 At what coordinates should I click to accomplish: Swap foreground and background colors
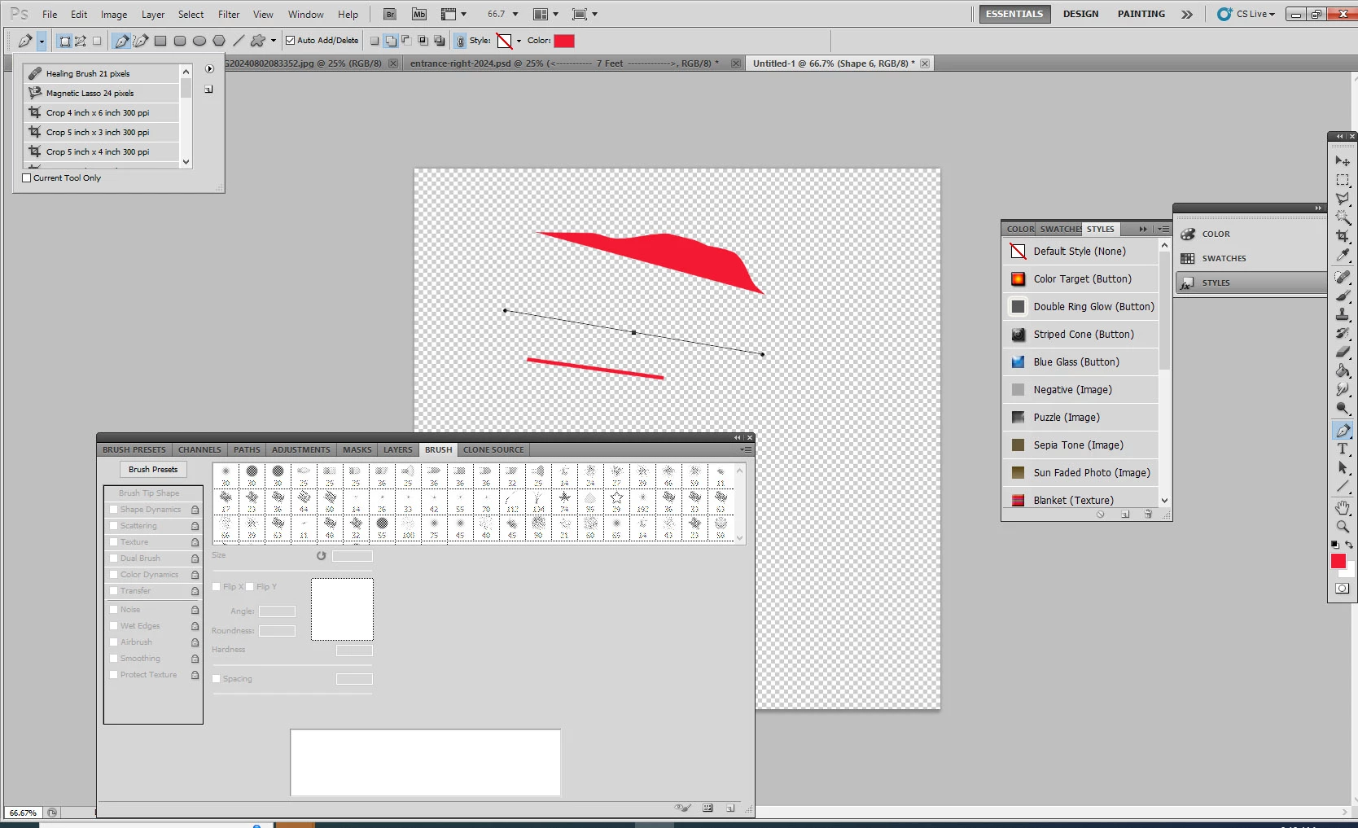(1349, 545)
